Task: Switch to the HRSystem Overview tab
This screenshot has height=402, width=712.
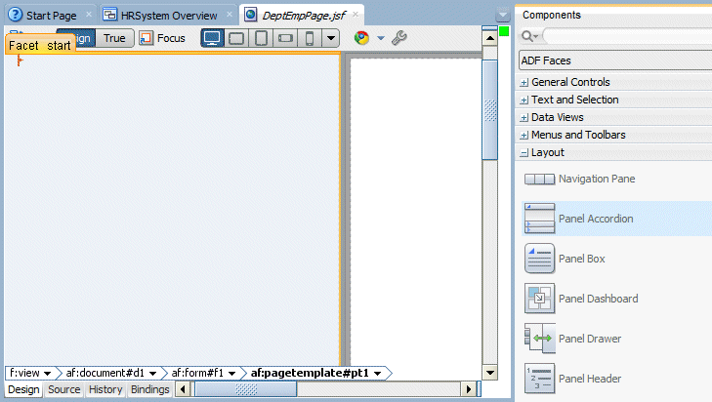Action: (168, 16)
